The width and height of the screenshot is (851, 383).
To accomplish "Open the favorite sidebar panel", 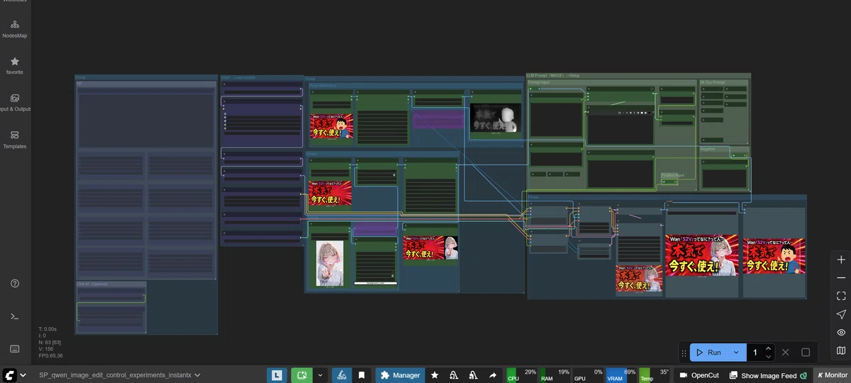I will (15, 65).
